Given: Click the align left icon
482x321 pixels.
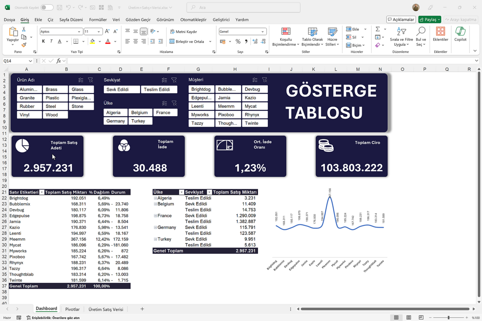Looking at the screenshot, I should tap(128, 41).
